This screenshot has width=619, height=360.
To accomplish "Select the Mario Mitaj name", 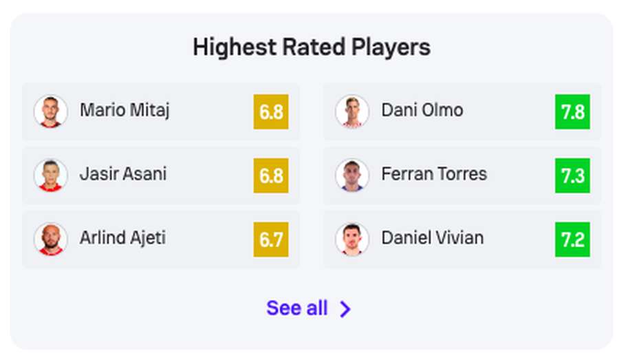I will [x=124, y=111].
